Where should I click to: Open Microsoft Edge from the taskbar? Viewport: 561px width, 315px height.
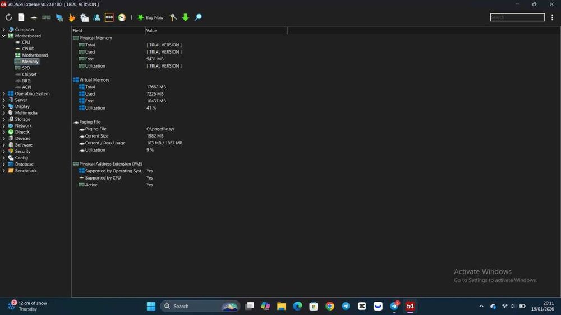click(298, 306)
